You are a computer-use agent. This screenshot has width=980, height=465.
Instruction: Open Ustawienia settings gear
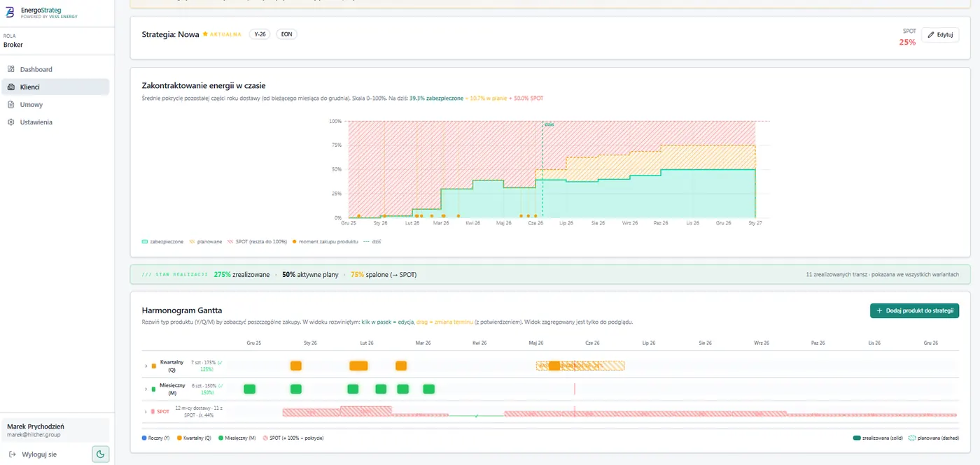[x=11, y=122]
